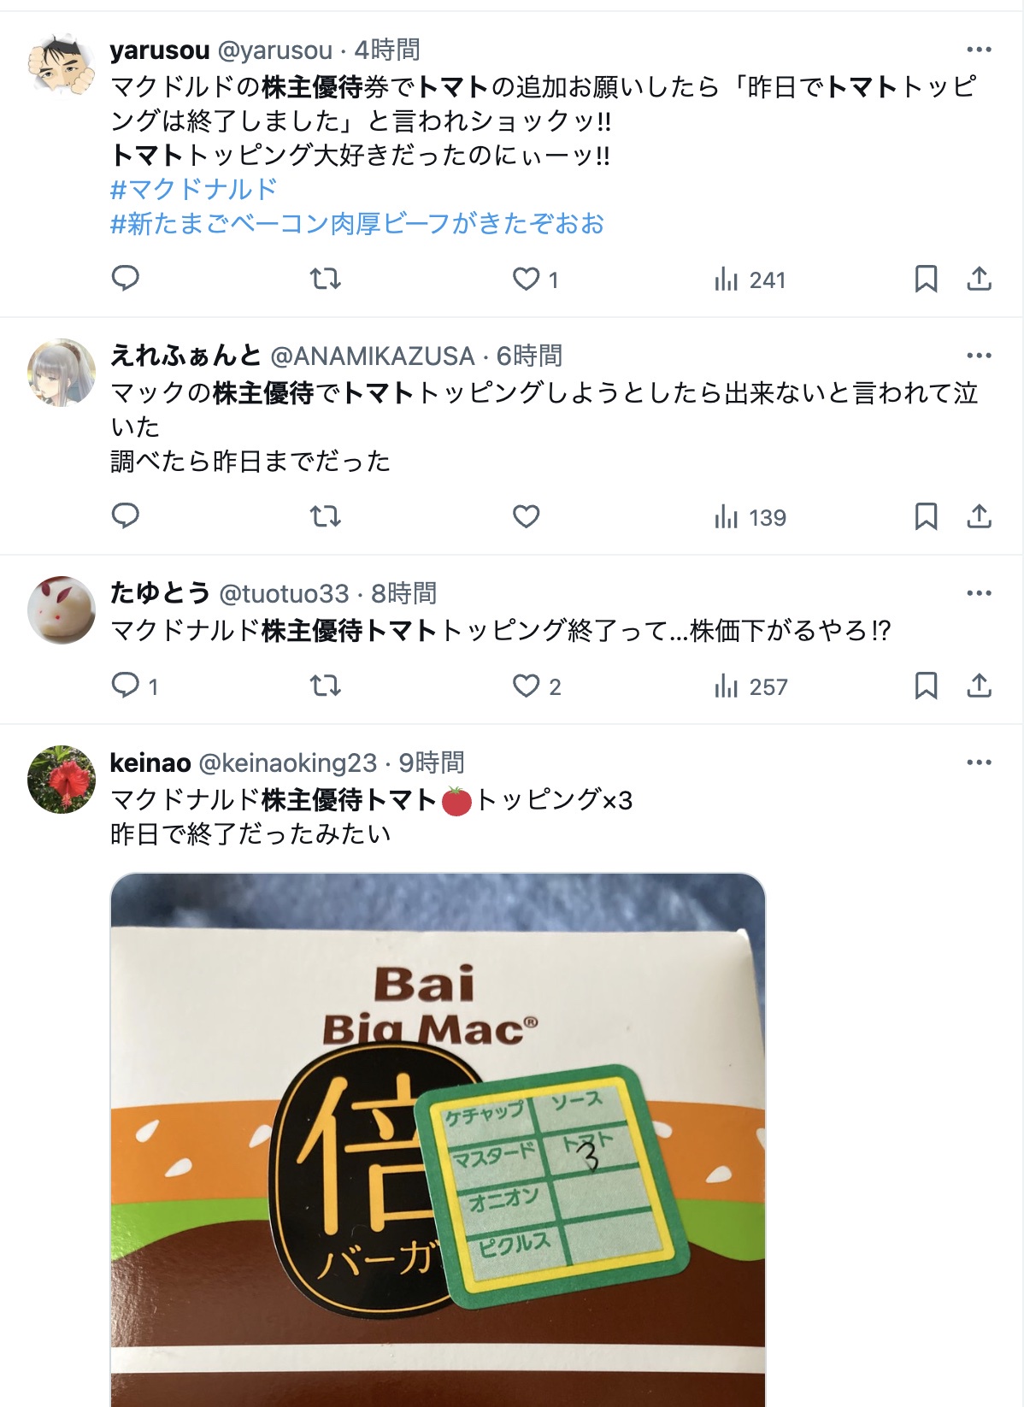This screenshot has height=1407, width=1024.
Task: Open keinao's Big Mac box photo
Action: pos(438,1139)
